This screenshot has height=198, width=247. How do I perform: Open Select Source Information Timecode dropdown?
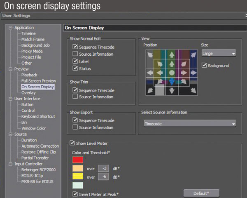pyautogui.click(x=190, y=123)
